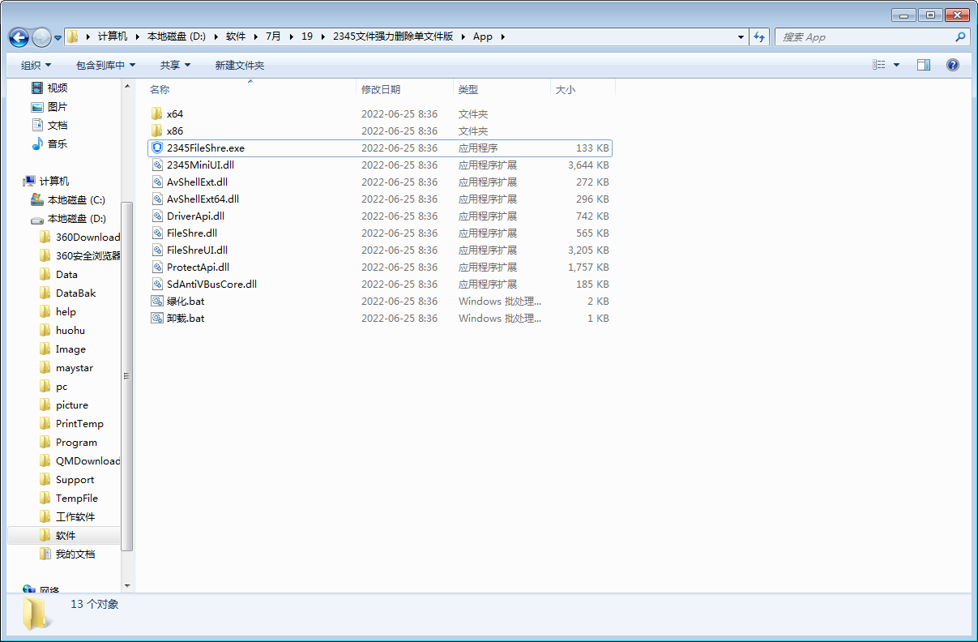Click the refresh button beside address bar
The height and width of the screenshot is (642, 978).
pyautogui.click(x=759, y=36)
